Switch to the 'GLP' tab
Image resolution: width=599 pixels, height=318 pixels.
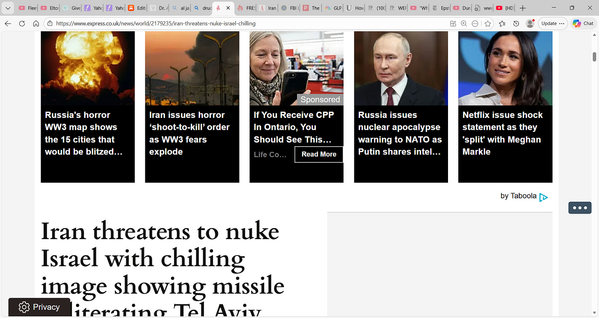tap(333, 8)
